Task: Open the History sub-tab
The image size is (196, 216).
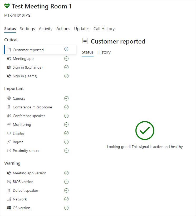Action: click(104, 52)
